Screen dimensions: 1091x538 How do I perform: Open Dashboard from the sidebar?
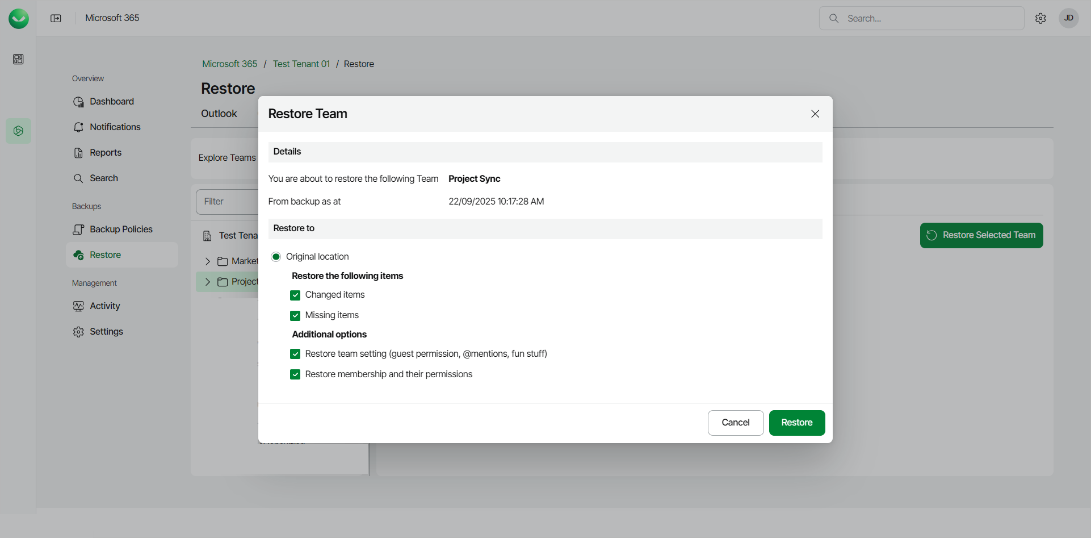click(111, 102)
